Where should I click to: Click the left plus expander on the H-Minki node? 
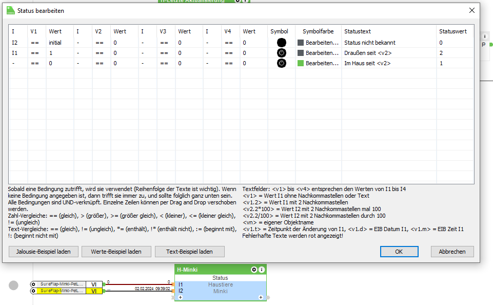180,297
